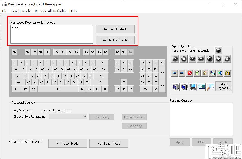This screenshot has height=159, width=242.
Task: Select the Next Track specialty button
Action: [201, 59]
